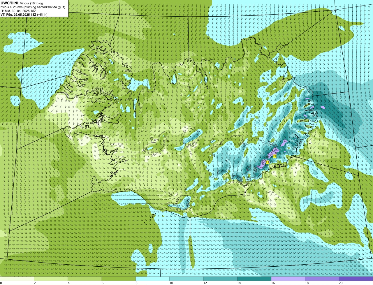This screenshot has height=285, width=373.
Task: Click the 12–14 m/s teal legend swatch
Action: (x=220, y=279)
